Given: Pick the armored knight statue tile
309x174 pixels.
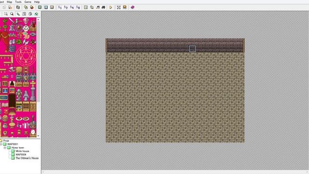Looking at the screenshot, I should click(19, 95).
